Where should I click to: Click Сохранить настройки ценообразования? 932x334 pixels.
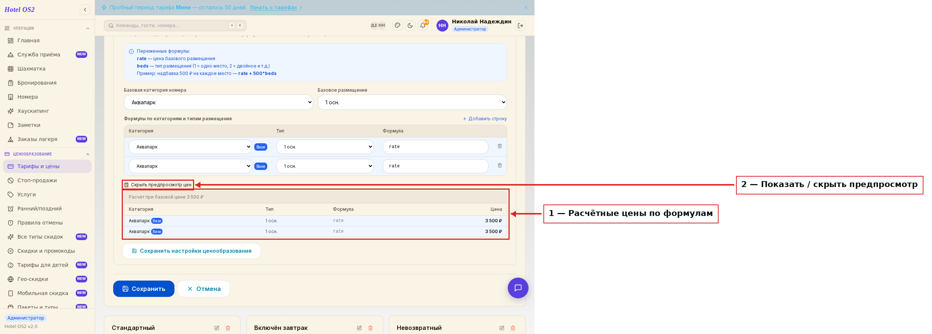[192, 251]
